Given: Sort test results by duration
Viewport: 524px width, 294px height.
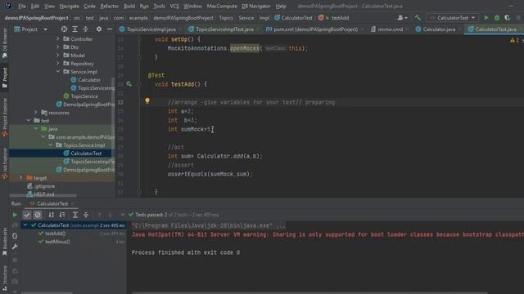Looking at the screenshot, I should 62,215.
